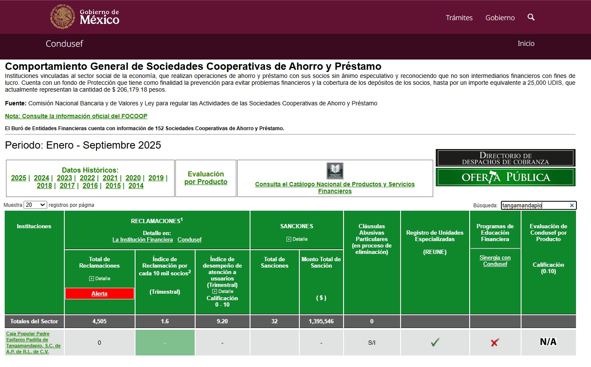Open the Gobierno menu item

coord(500,18)
